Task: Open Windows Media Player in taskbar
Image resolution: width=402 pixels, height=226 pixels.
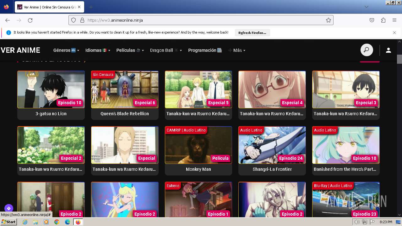Action: pos(46,222)
